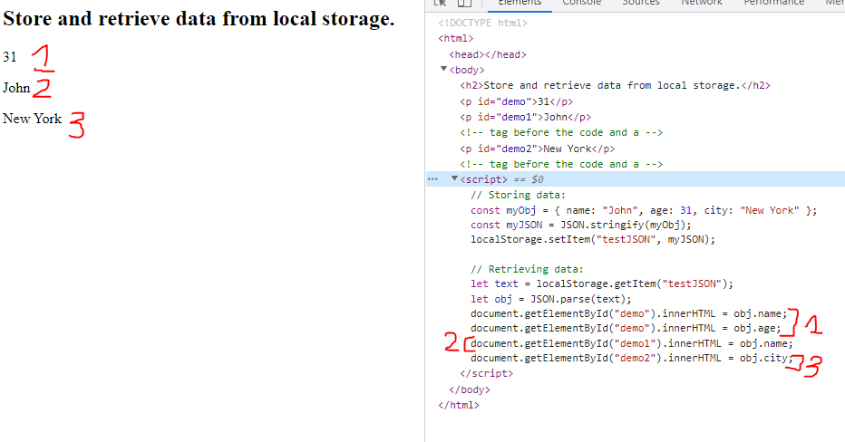This screenshot has height=442, width=845.
Task: Collapse the body element node
Action: point(443,70)
